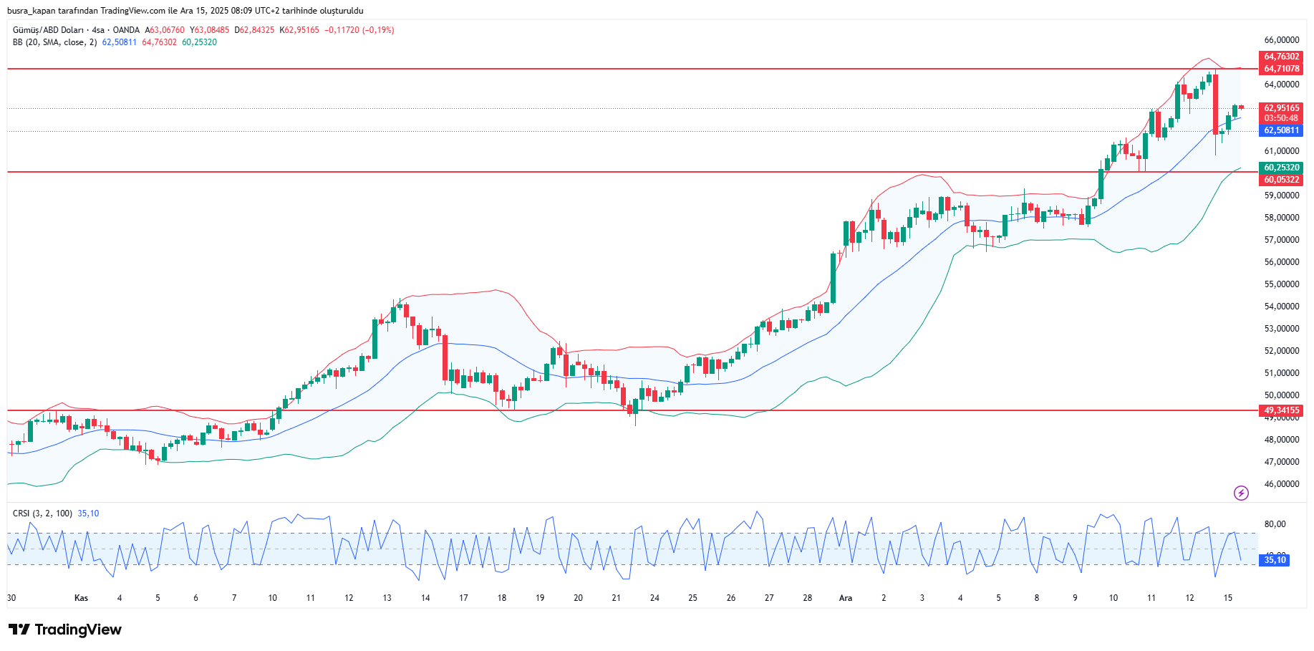
Task: Select the CRSI (3, 2, 100) indicator legend
Action: tap(42, 513)
